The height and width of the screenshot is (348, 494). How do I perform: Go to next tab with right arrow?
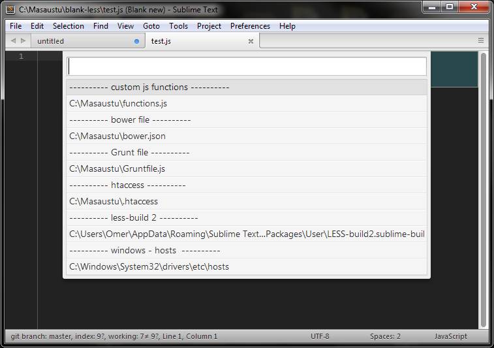[x=23, y=40]
